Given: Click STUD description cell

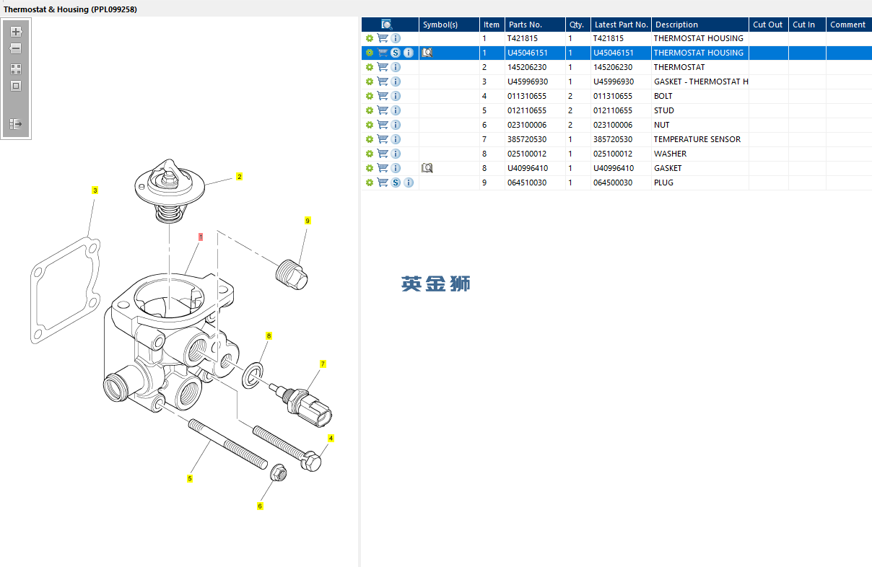Looking at the screenshot, I should [700, 110].
